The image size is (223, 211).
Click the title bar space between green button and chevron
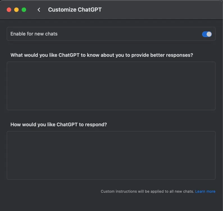31,10
